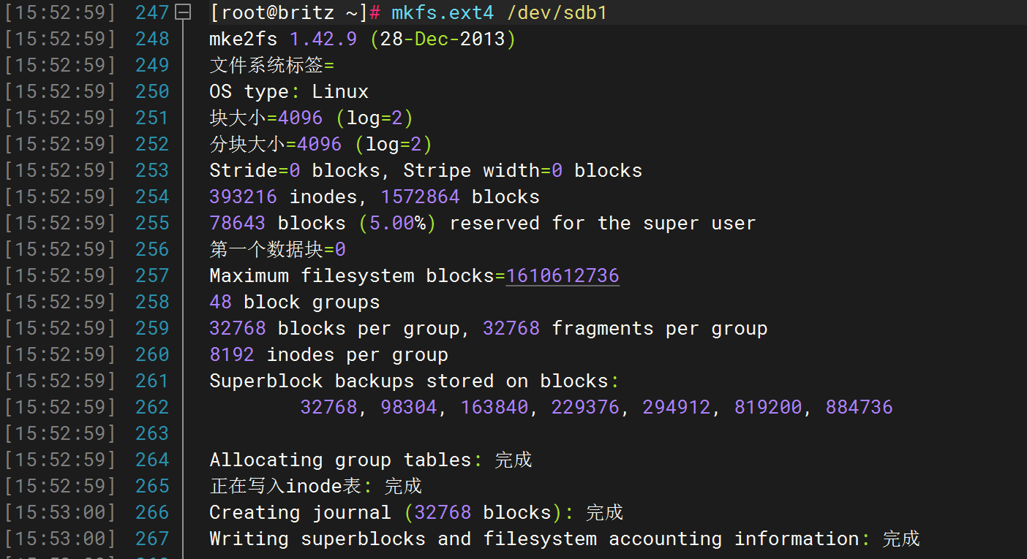Click the timestamp on line 266
This screenshot has height=559, width=1027.
(x=60, y=512)
